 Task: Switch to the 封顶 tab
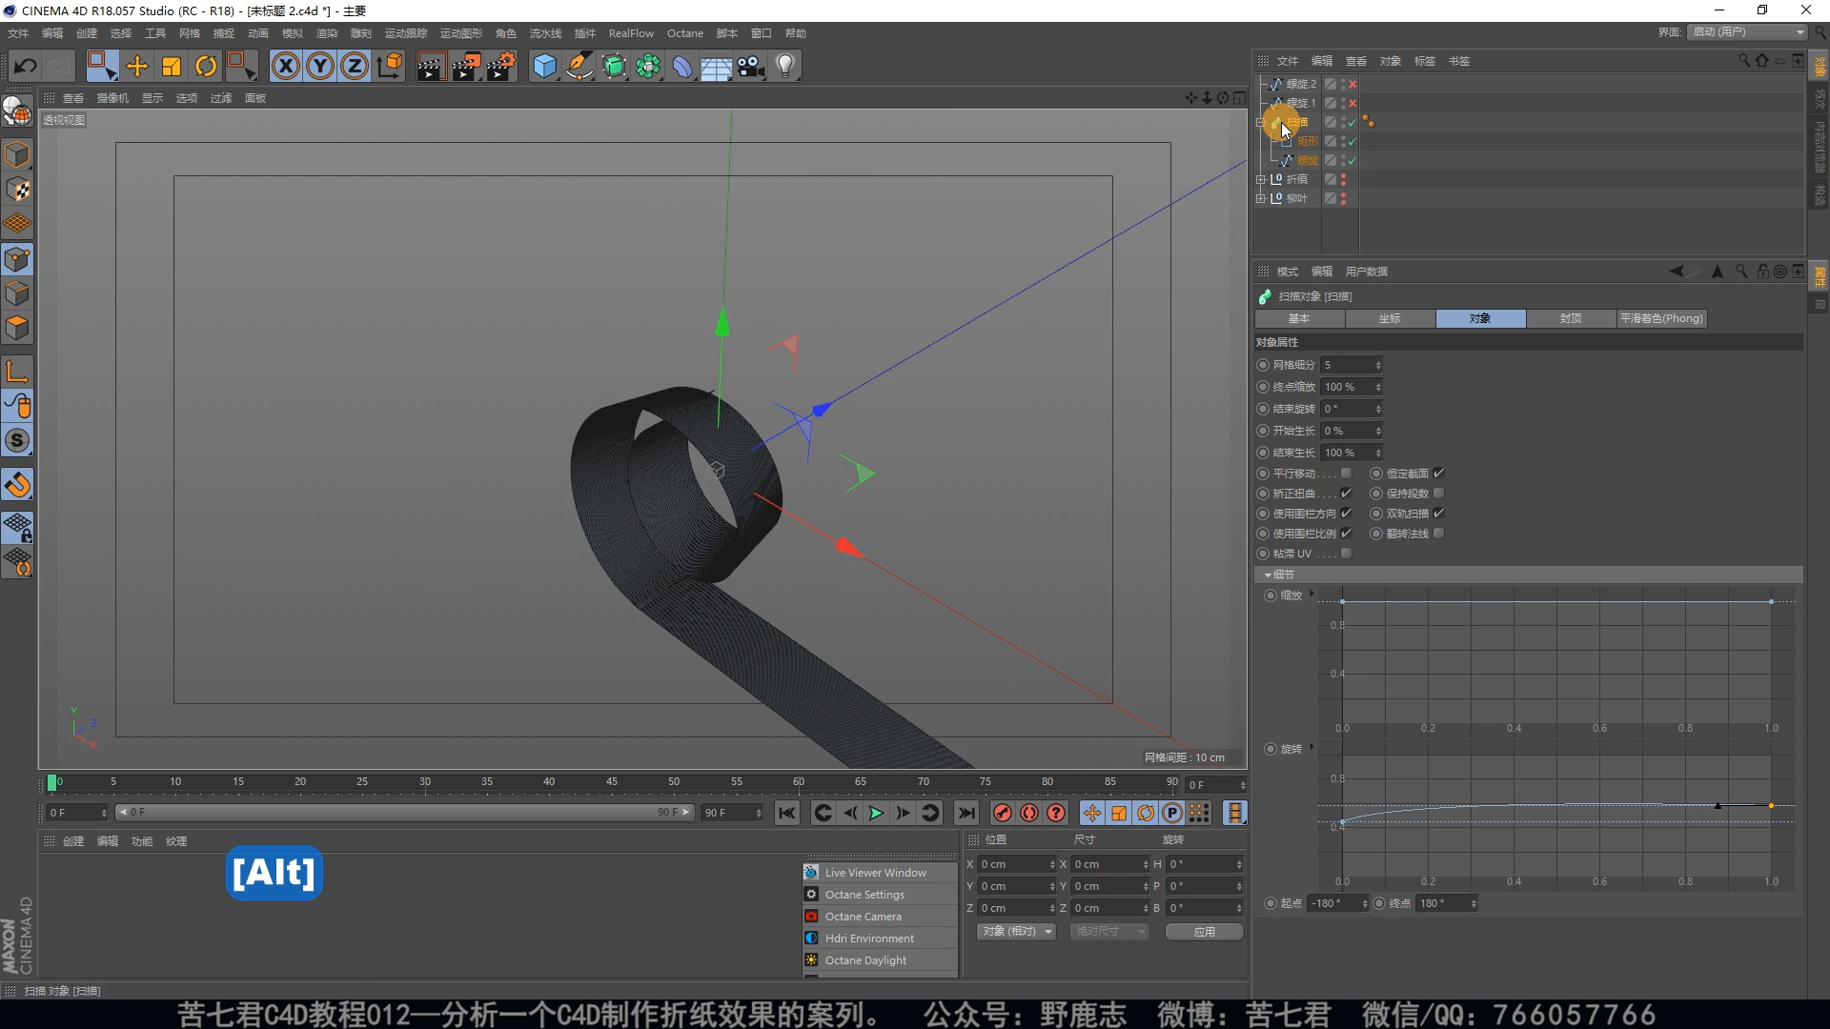pyautogui.click(x=1571, y=318)
